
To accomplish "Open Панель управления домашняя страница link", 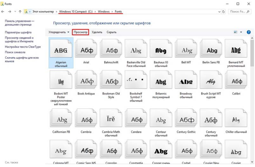I will 20,23.
